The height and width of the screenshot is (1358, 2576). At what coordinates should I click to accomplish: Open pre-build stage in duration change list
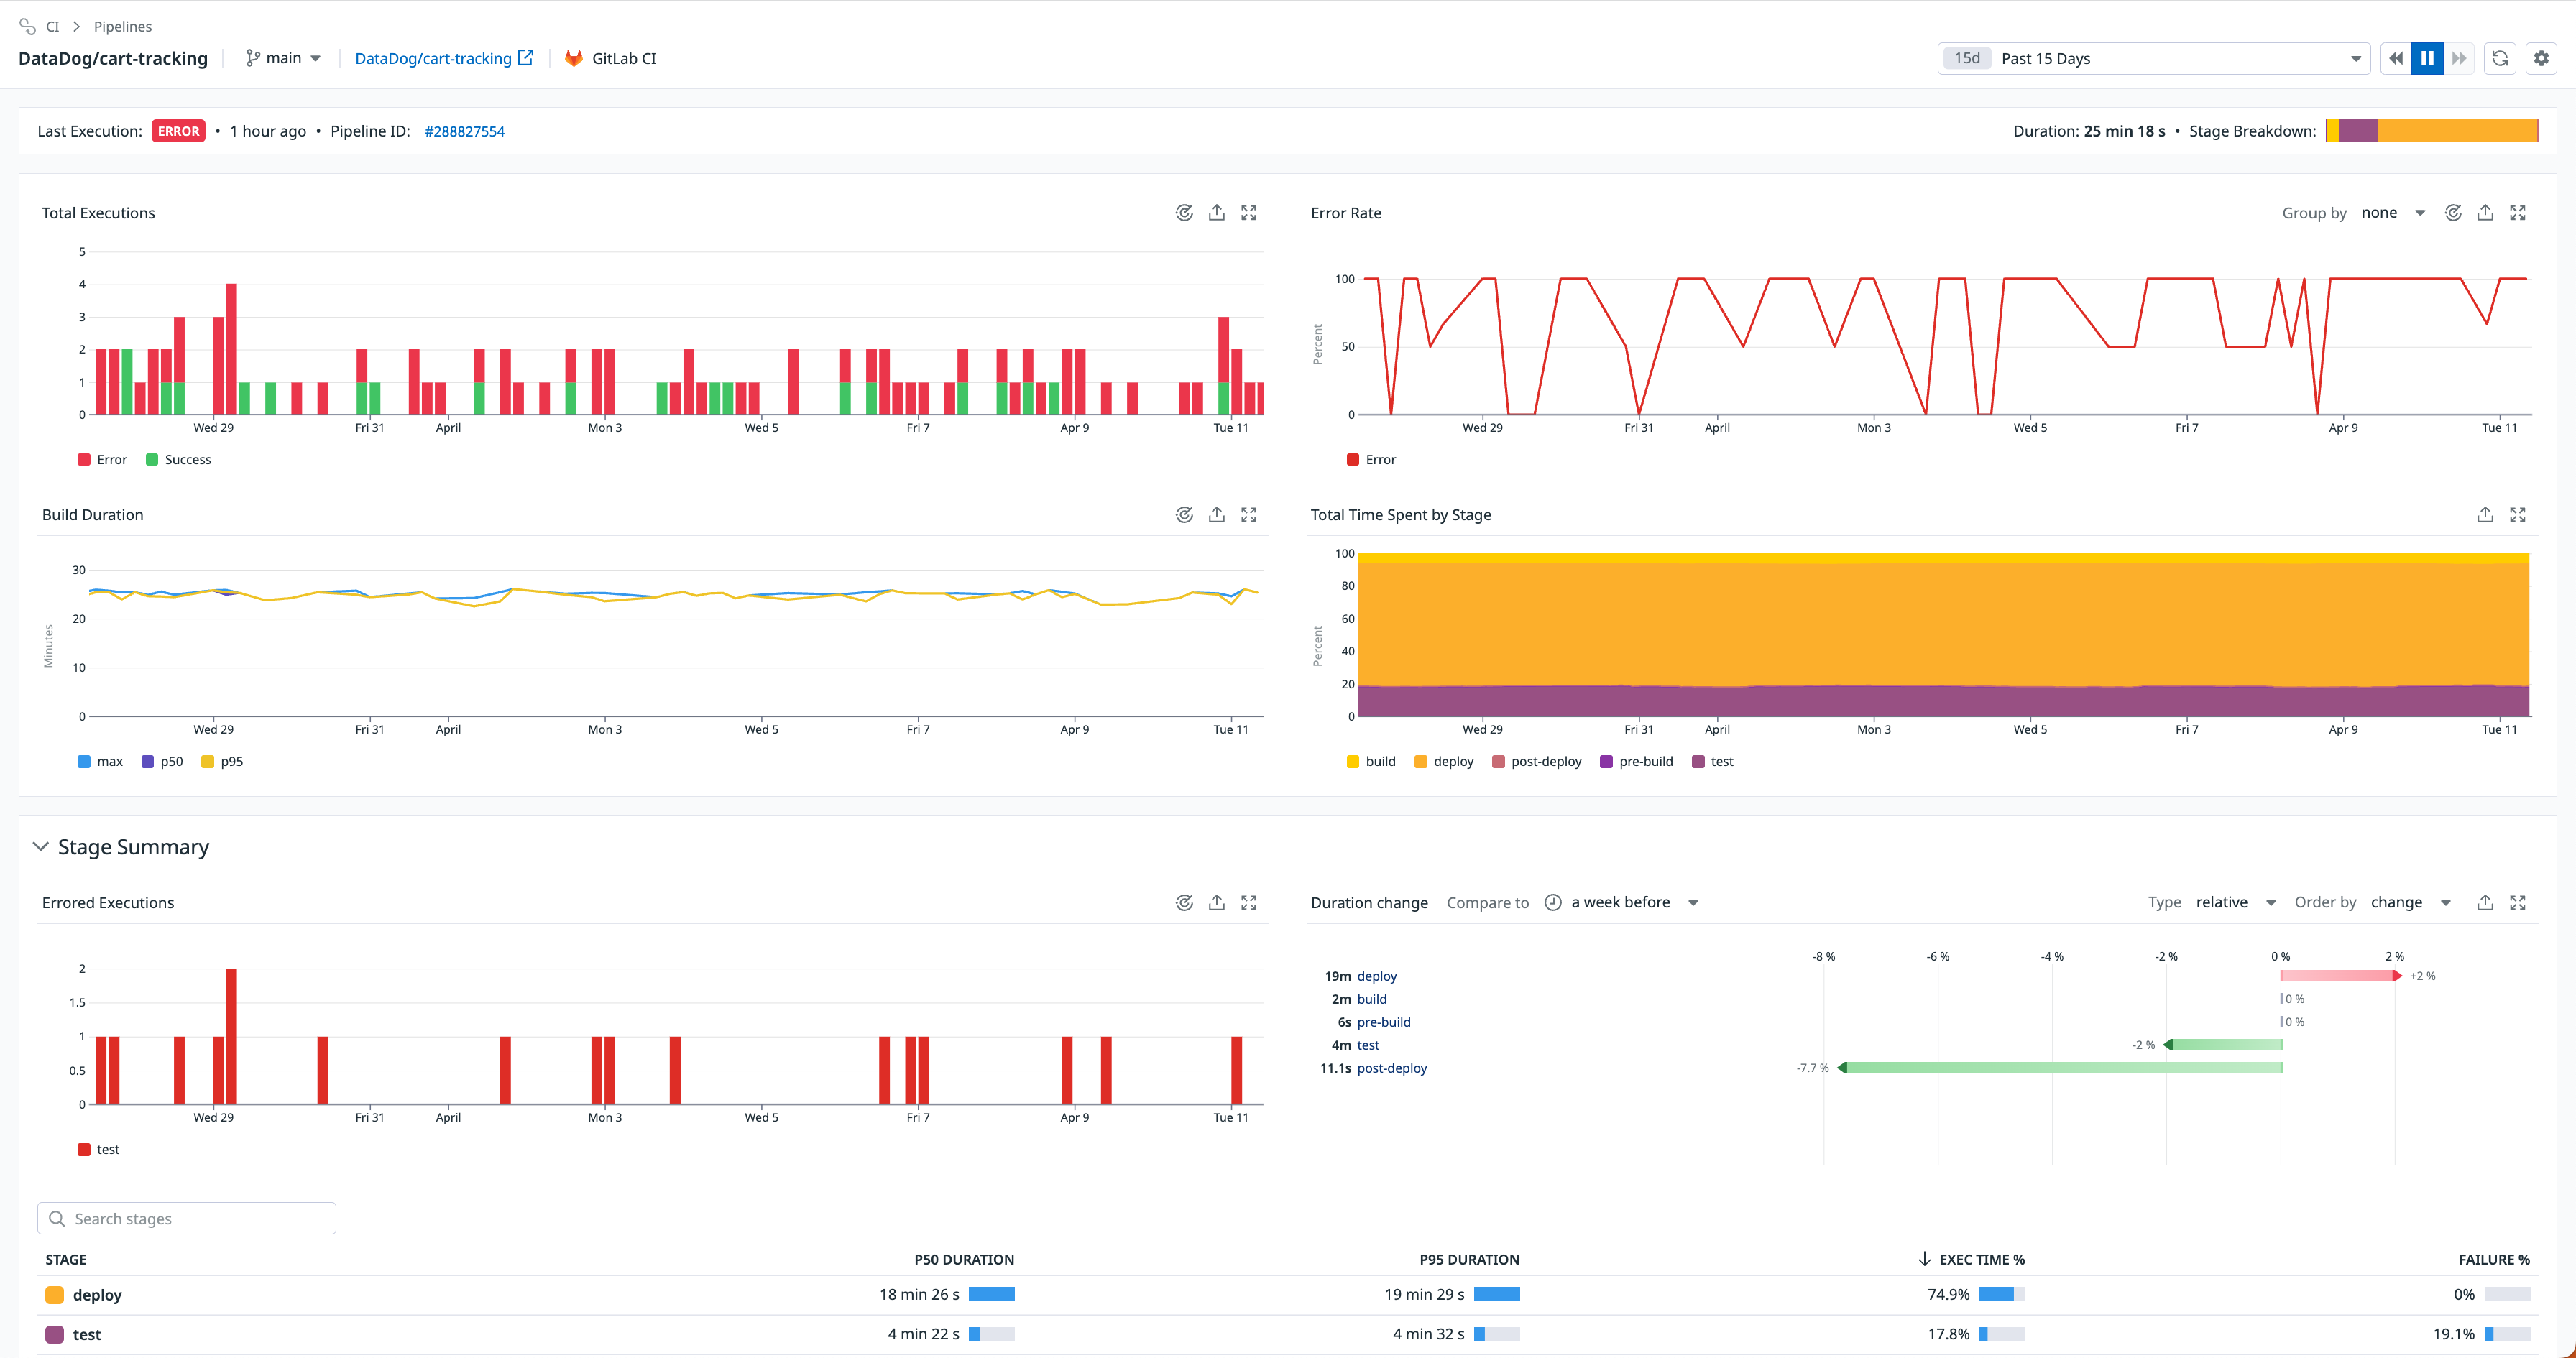click(1384, 1022)
